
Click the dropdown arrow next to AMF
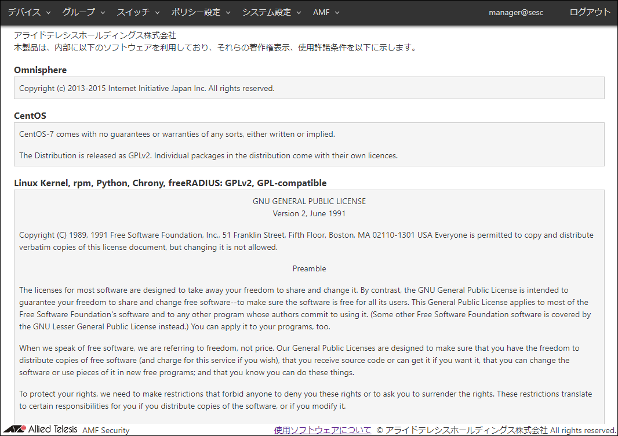337,13
